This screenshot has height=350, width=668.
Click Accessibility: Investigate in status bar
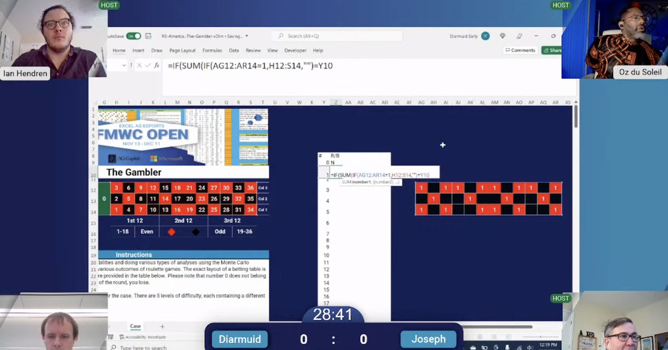143,337
